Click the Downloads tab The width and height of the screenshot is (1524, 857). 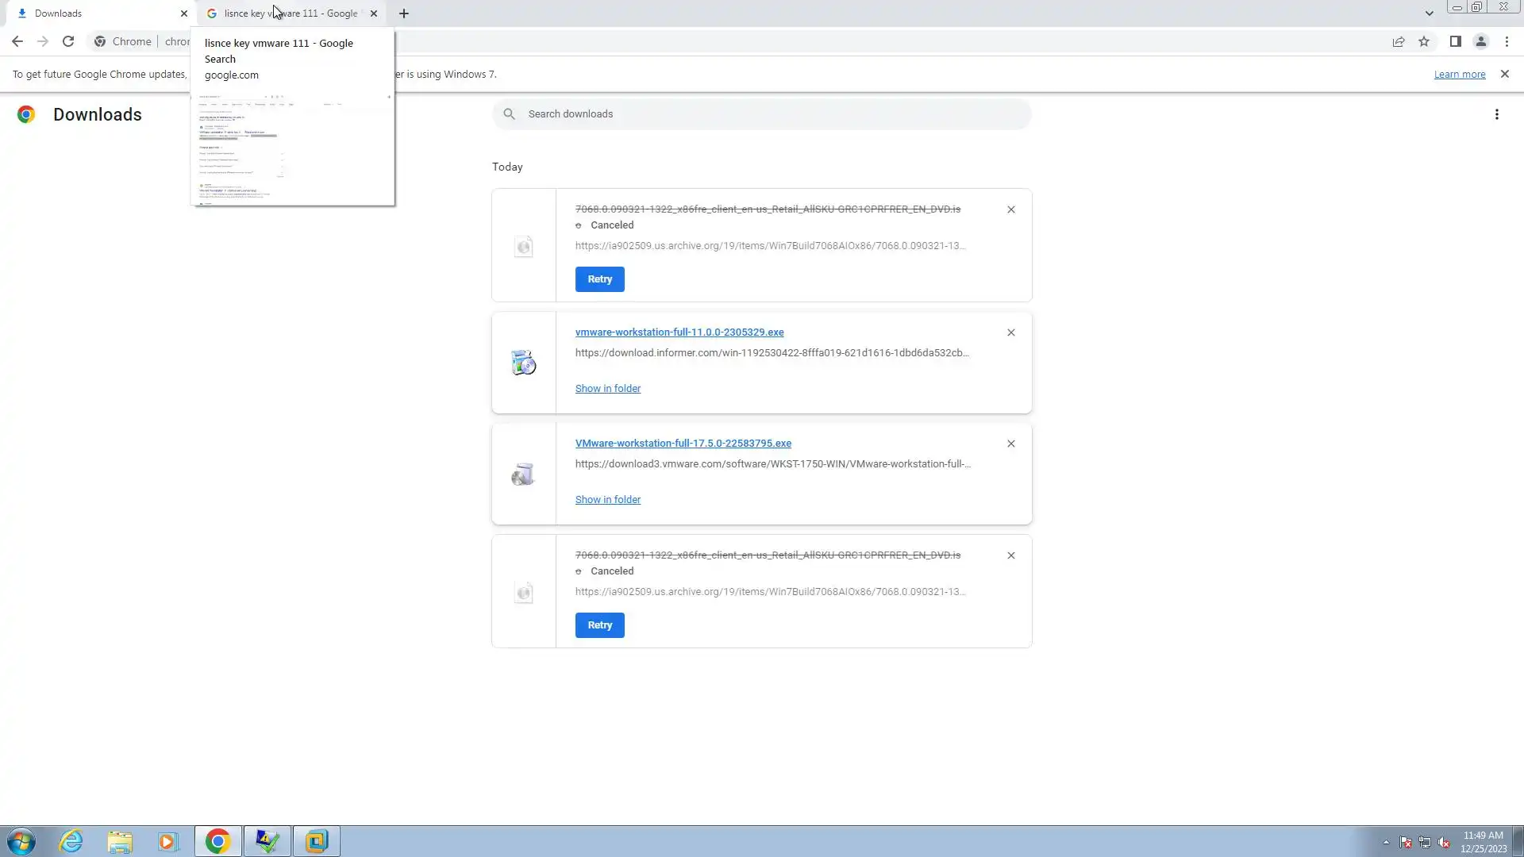[95, 13]
